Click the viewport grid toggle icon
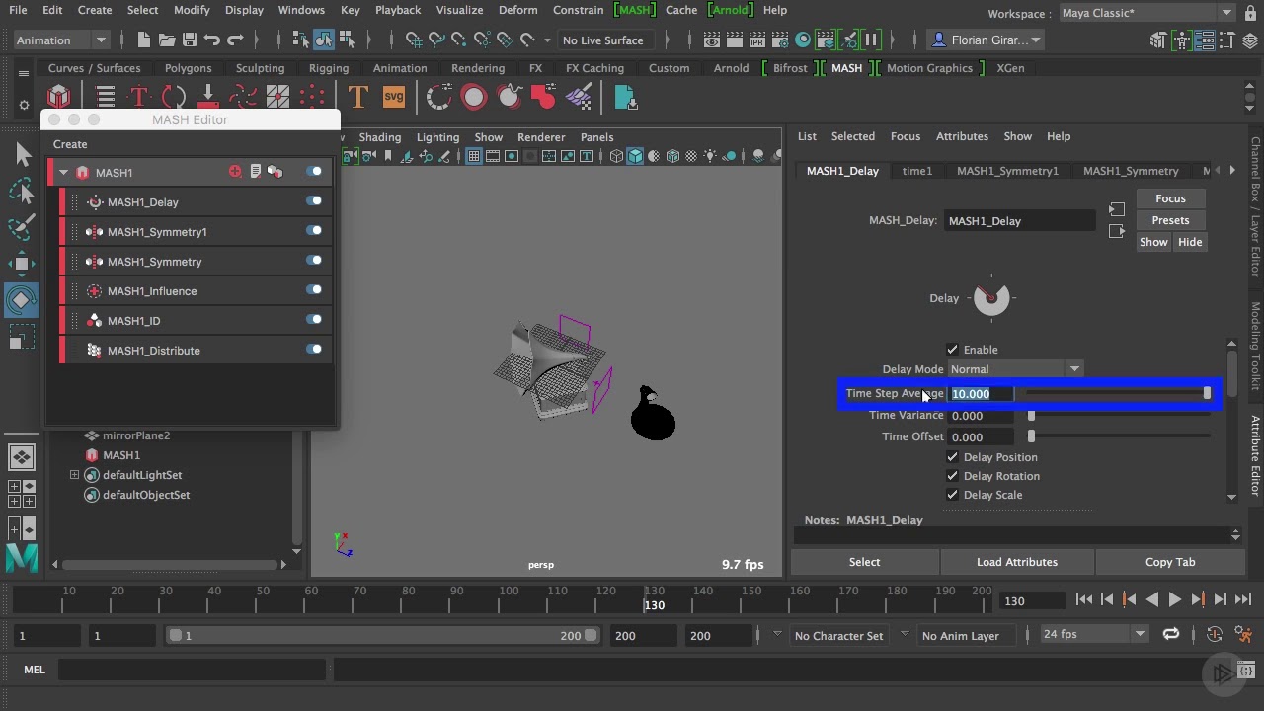 point(474,156)
